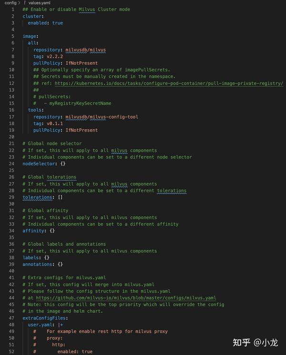Click the true value after enabled on line 3
286x355 pixels.
[58, 23]
